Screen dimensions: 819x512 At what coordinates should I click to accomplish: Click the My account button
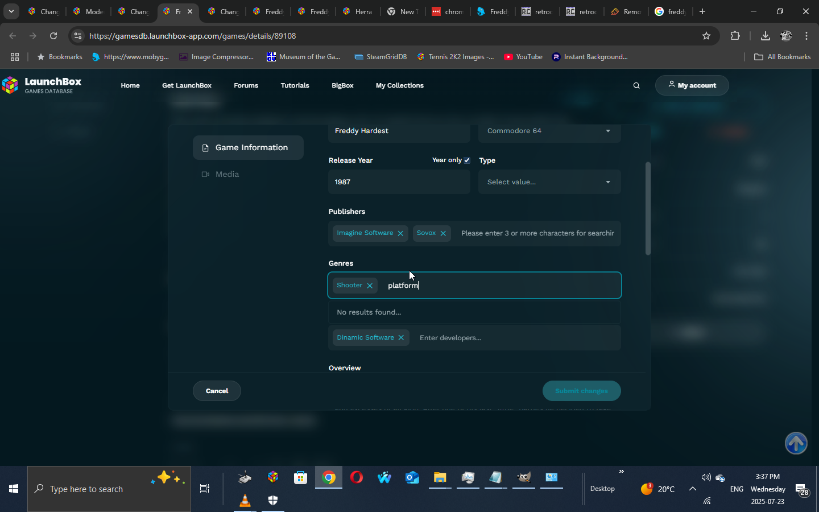pos(692,85)
